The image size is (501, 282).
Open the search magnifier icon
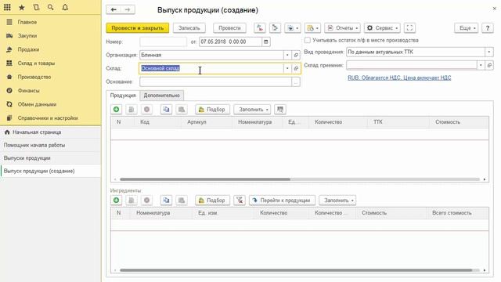(x=50, y=7)
